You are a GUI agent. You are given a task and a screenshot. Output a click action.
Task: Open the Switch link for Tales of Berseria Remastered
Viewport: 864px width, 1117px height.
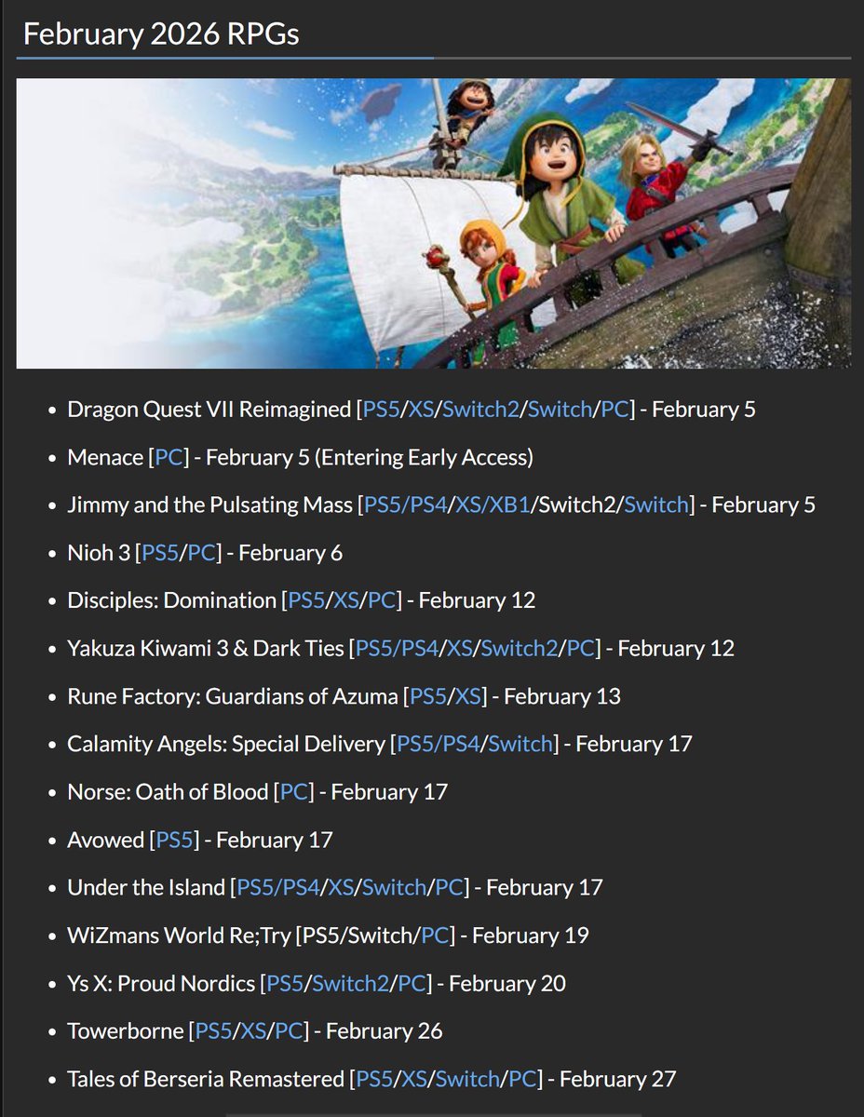point(467,1079)
